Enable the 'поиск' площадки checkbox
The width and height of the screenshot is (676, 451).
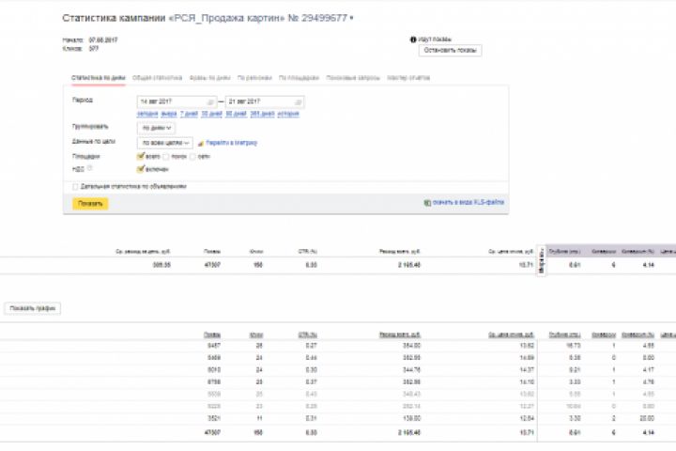point(166,156)
